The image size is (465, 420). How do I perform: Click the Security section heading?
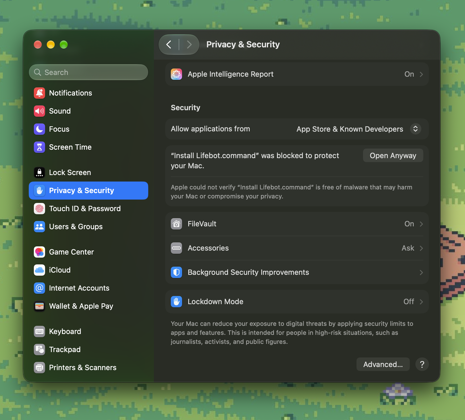point(185,108)
